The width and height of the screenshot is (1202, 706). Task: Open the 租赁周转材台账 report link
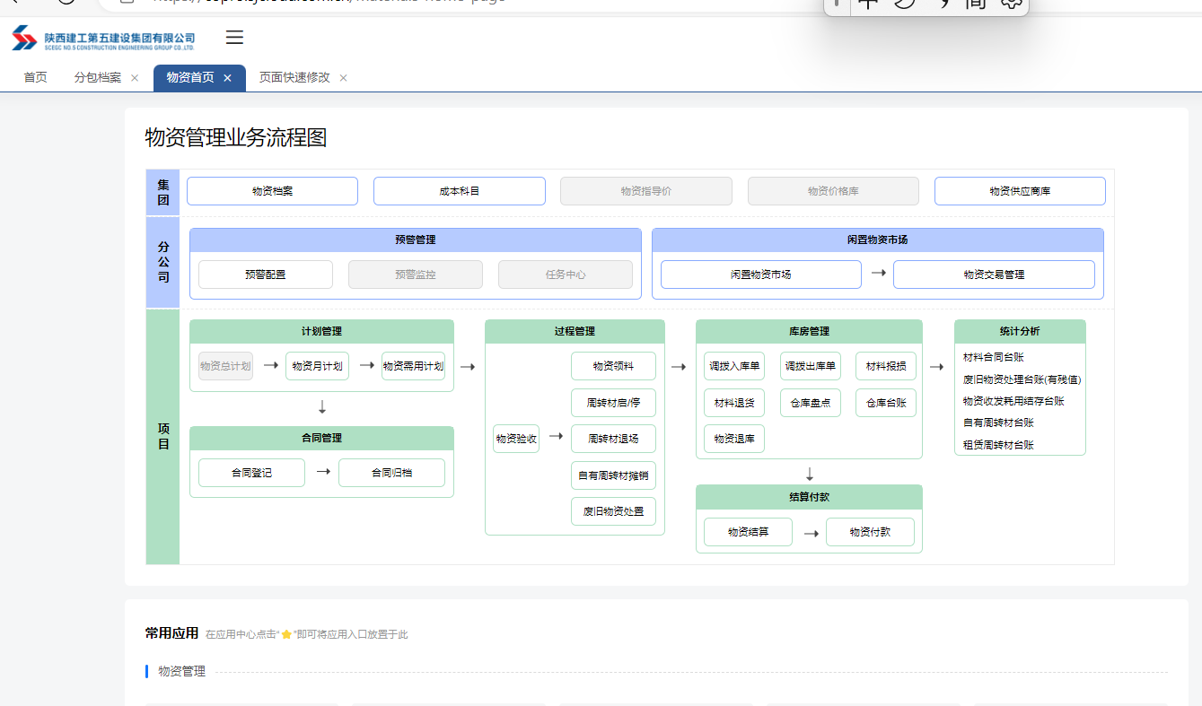coord(998,445)
